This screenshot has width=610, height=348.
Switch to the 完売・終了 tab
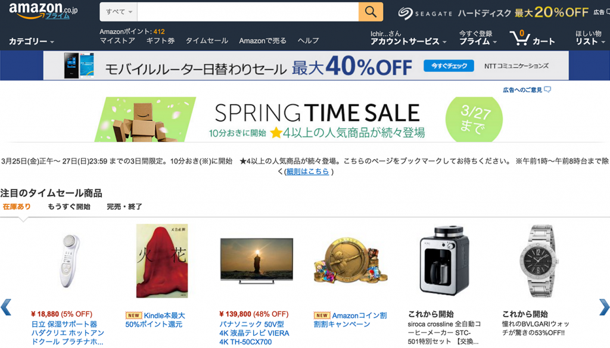click(x=125, y=207)
